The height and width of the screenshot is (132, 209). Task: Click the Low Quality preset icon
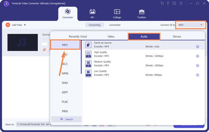tap(88, 73)
